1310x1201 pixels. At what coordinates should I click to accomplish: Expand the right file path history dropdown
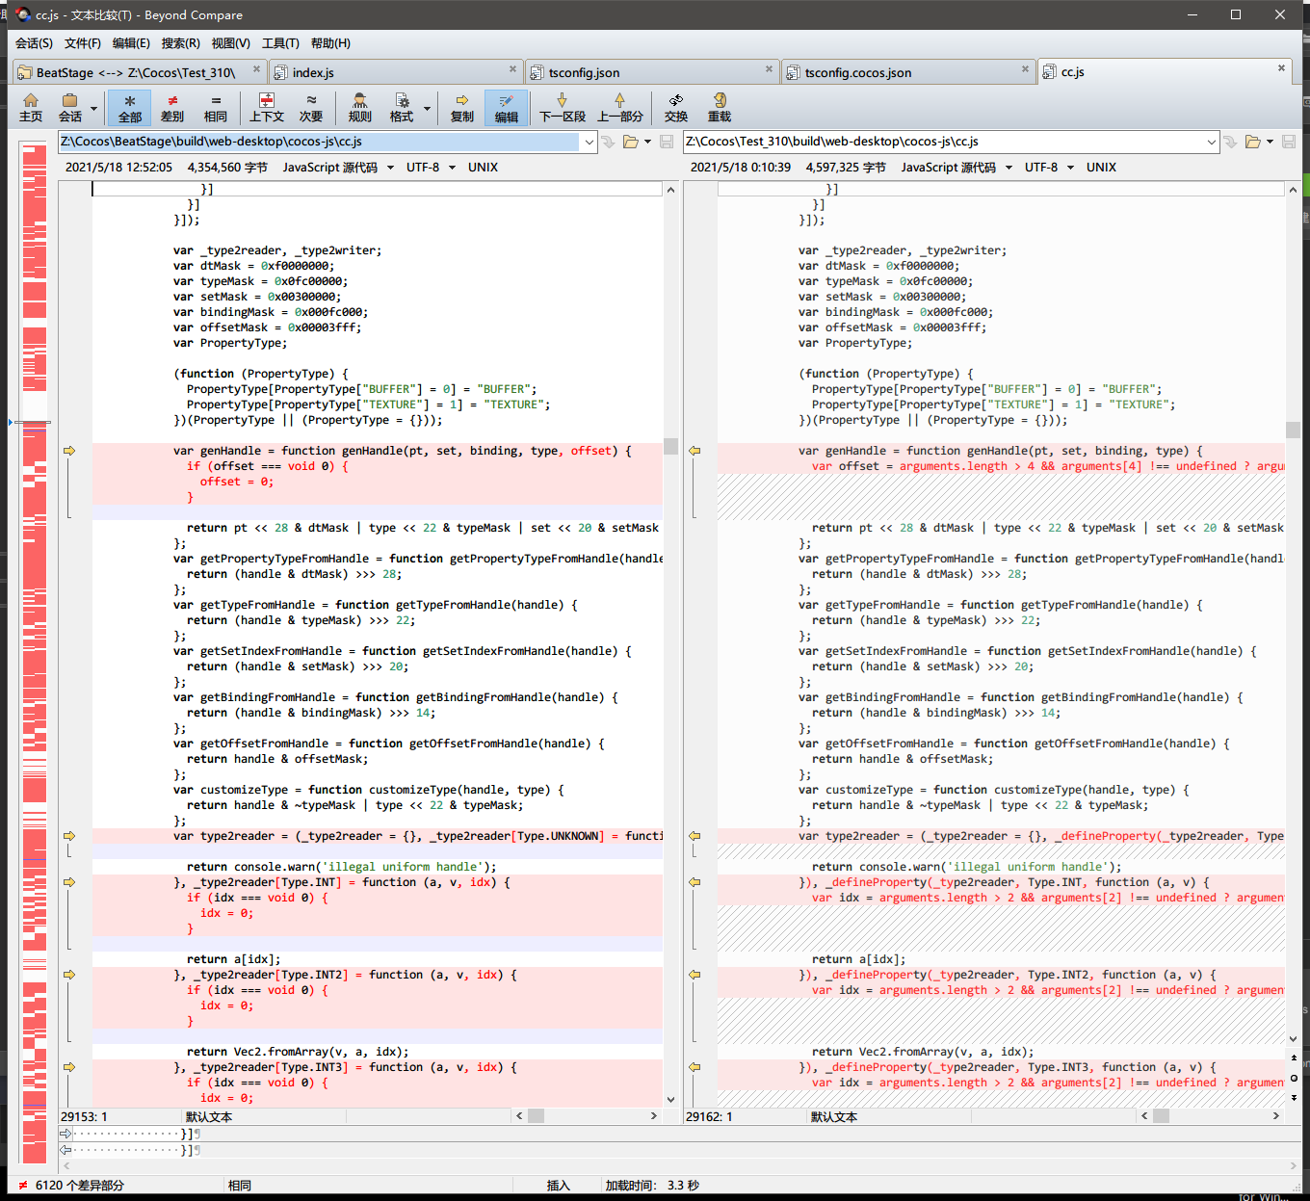click(1212, 142)
